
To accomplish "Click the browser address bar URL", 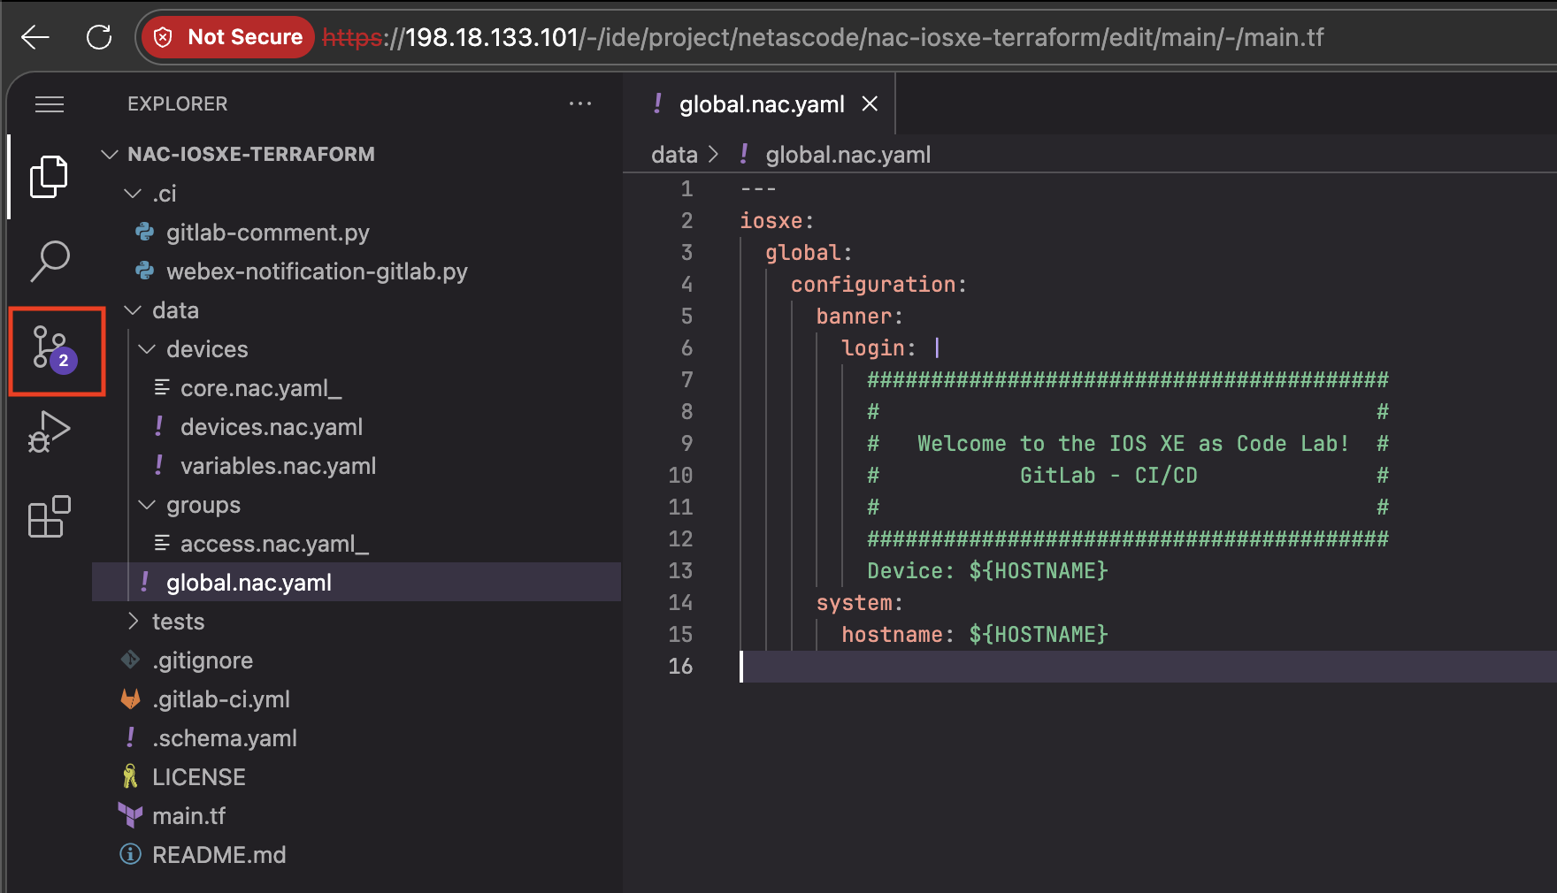I will click(x=823, y=37).
